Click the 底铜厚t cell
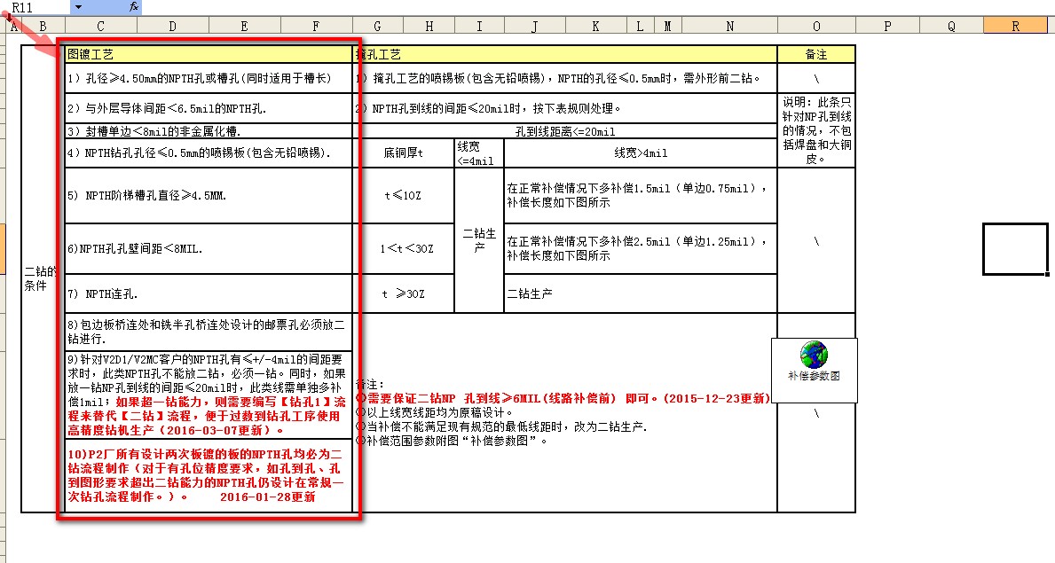 coord(404,152)
